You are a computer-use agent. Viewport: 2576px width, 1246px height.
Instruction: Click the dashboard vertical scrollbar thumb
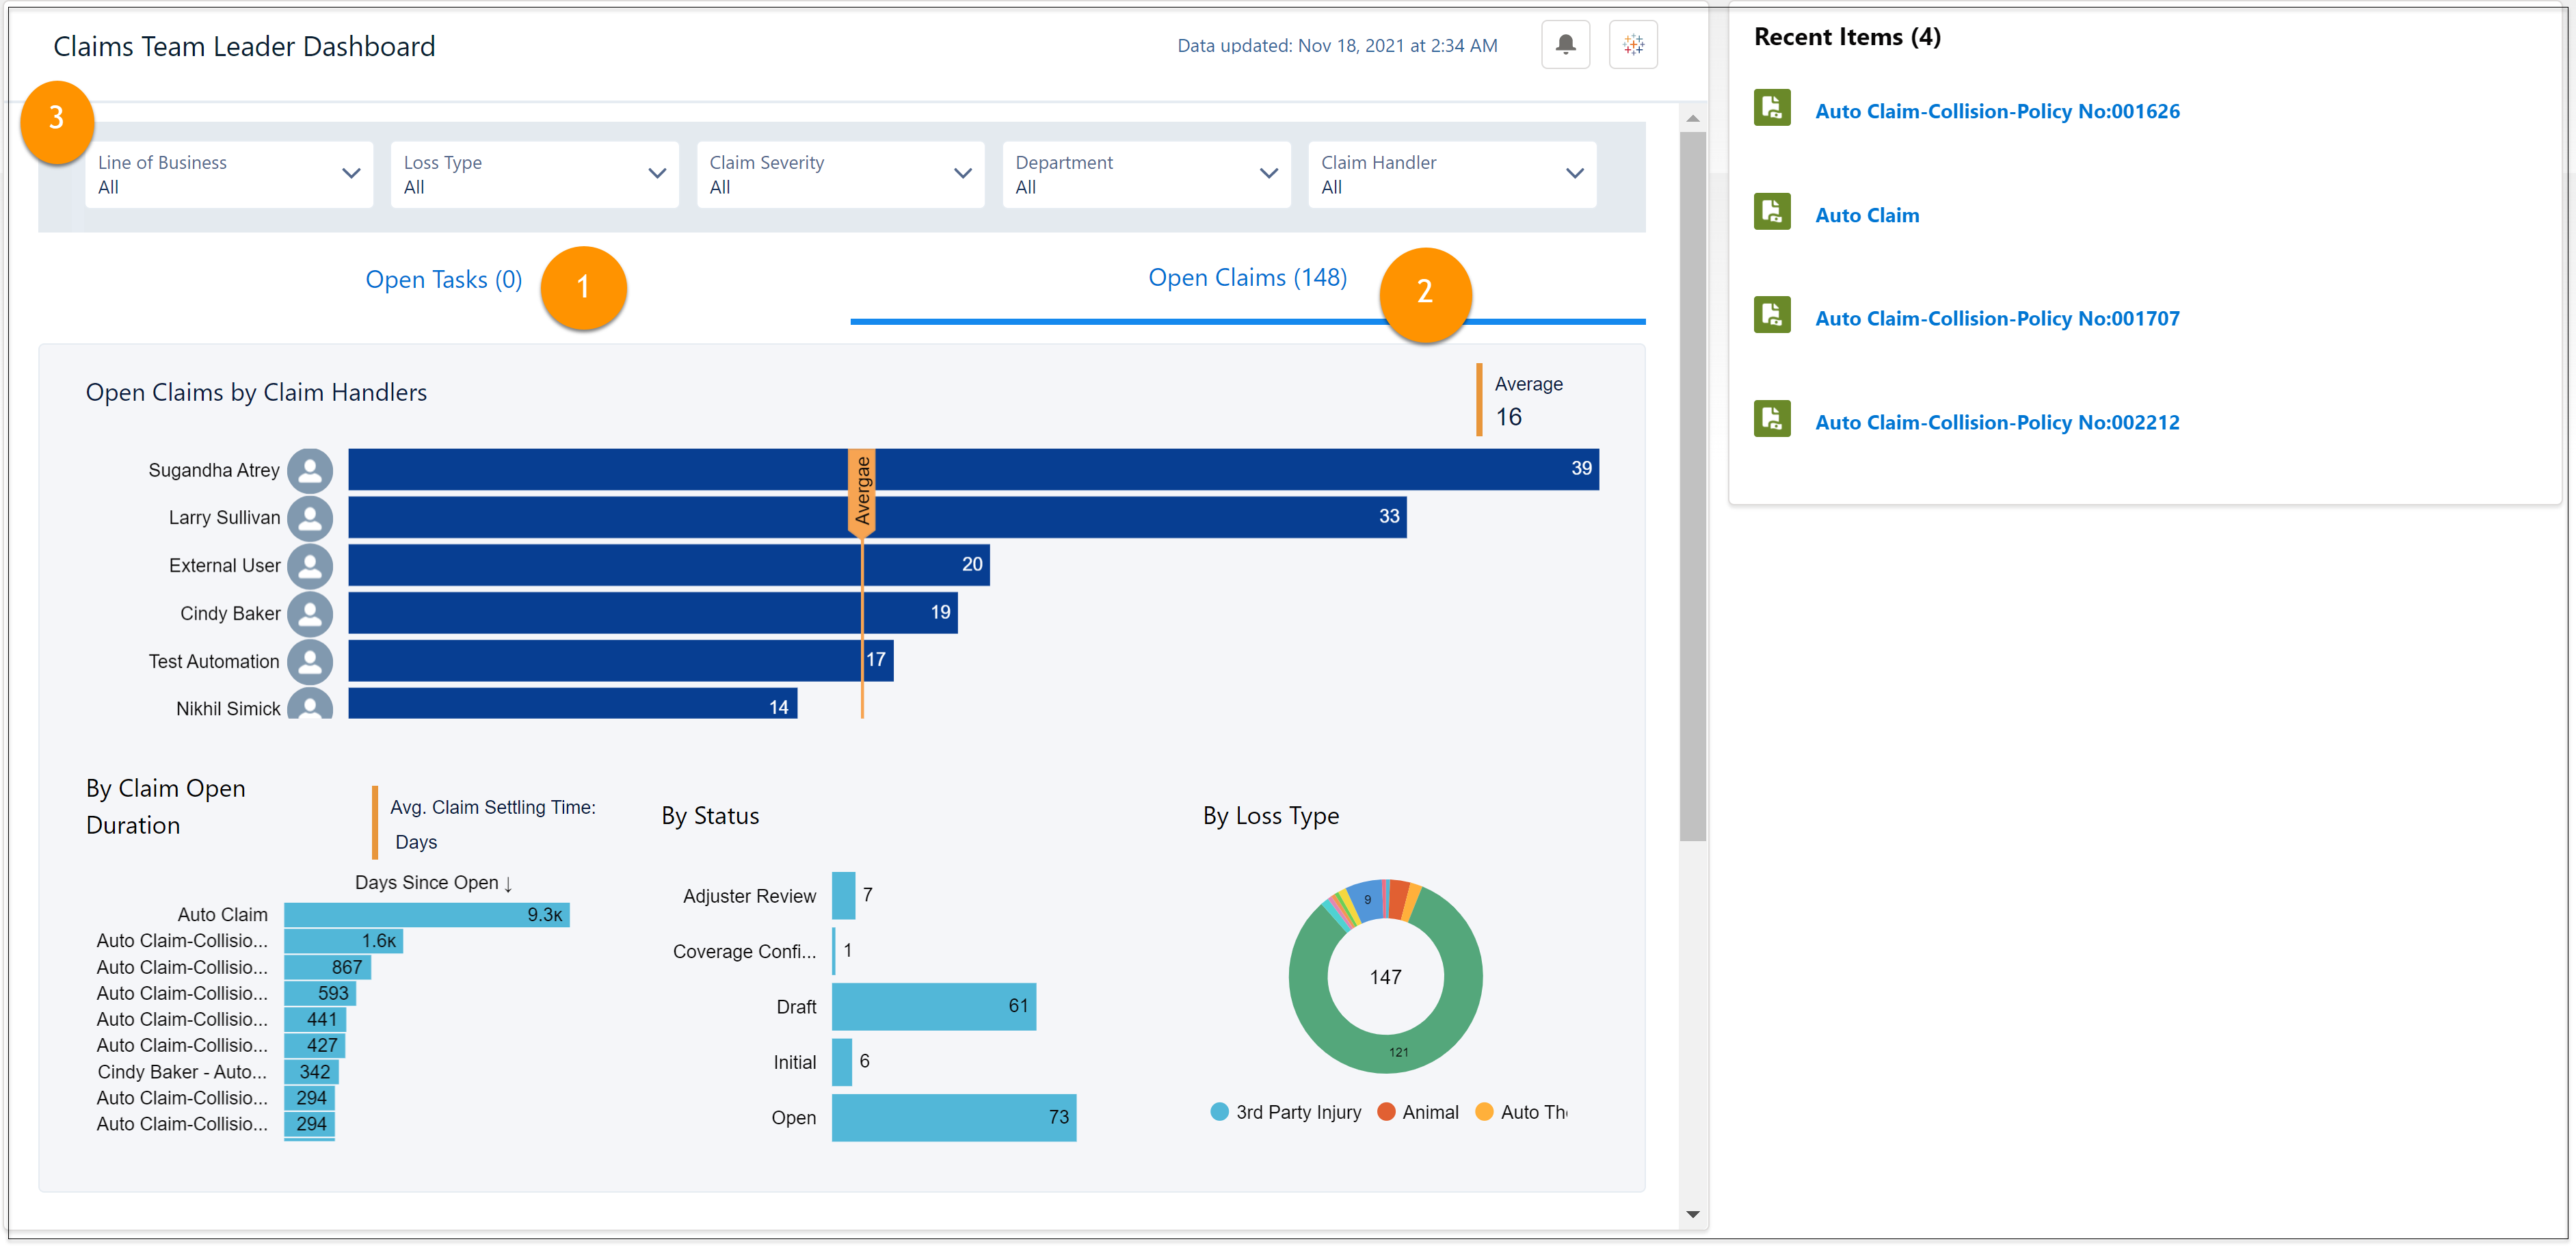coord(1692,486)
